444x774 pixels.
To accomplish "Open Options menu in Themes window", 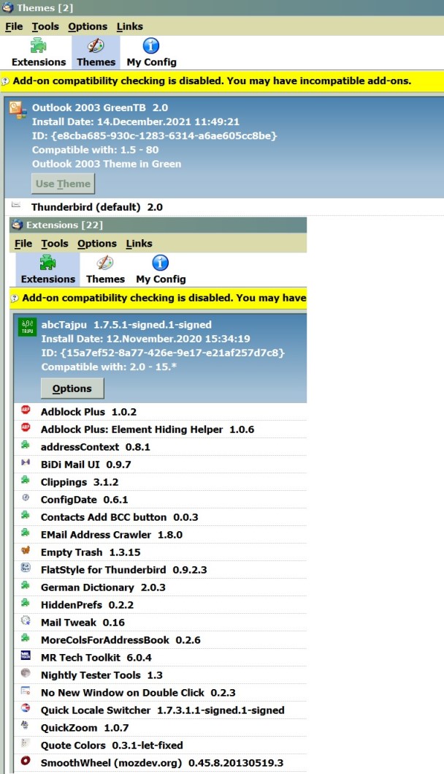I will 87,26.
